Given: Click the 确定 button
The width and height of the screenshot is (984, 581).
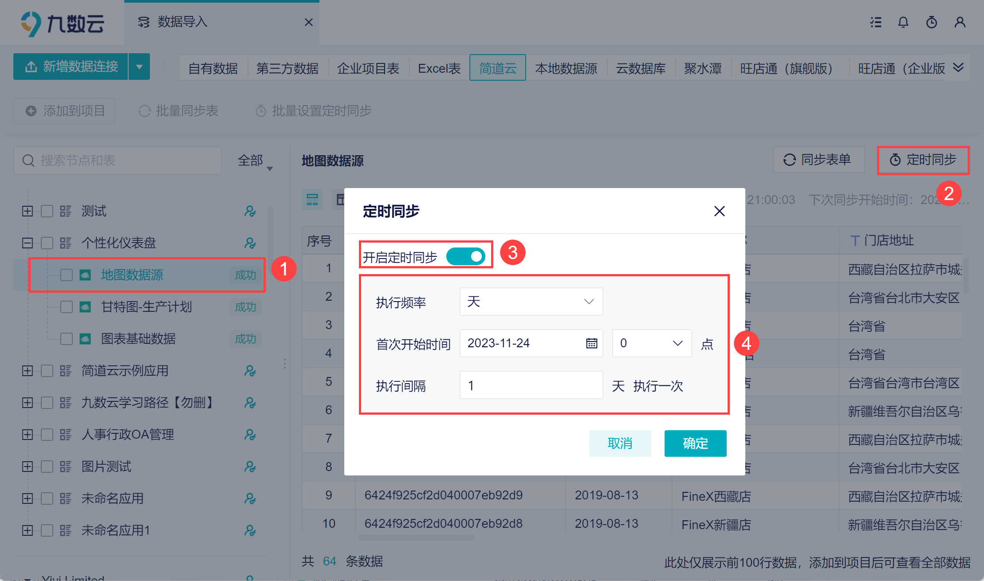Looking at the screenshot, I should click(x=695, y=443).
